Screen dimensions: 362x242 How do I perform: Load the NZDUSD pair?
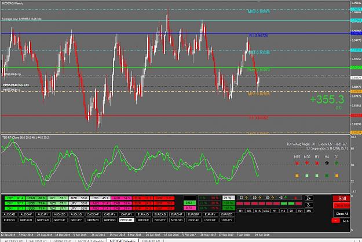coord(177,220)
